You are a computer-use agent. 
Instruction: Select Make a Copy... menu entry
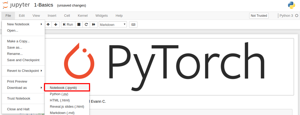tap(23, 41)
